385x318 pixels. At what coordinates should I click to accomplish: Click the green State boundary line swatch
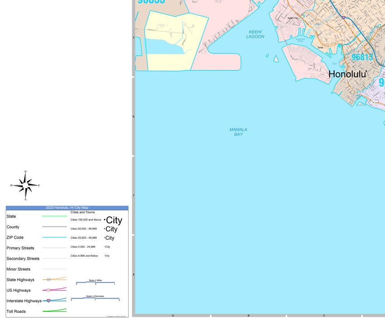54,216
